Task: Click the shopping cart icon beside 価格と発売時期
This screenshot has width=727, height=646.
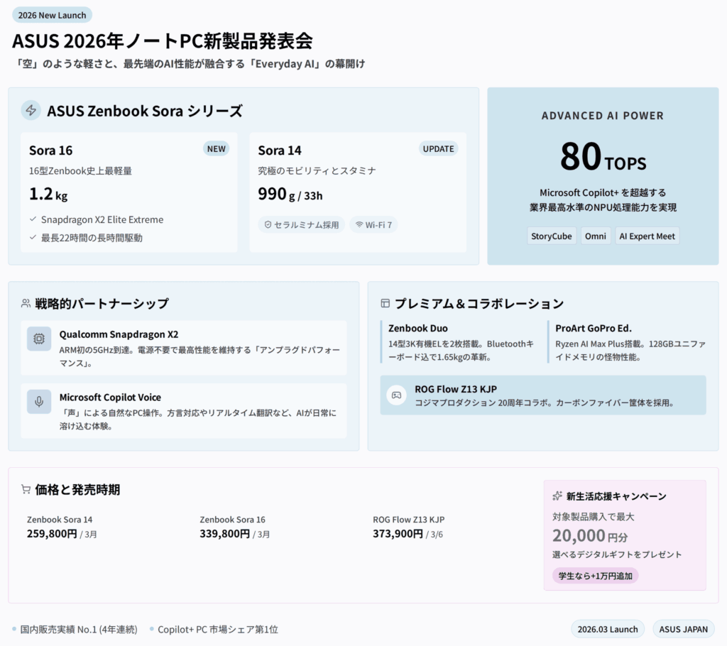Action: tap(26, 489)
